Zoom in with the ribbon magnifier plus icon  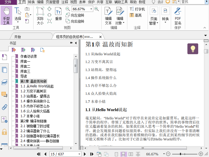pyautogui.click(x=97, y=9)
